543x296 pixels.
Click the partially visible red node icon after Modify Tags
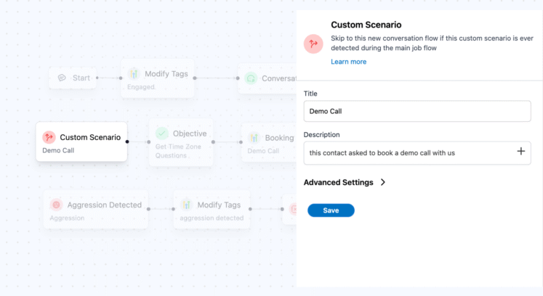click(293, 209)
